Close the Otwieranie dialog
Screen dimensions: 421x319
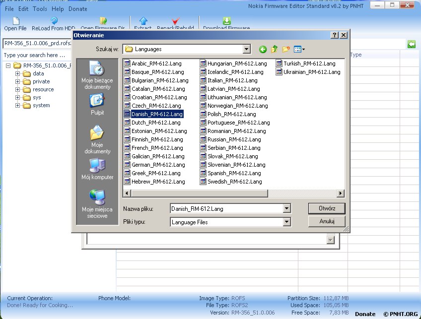[344, 35]
